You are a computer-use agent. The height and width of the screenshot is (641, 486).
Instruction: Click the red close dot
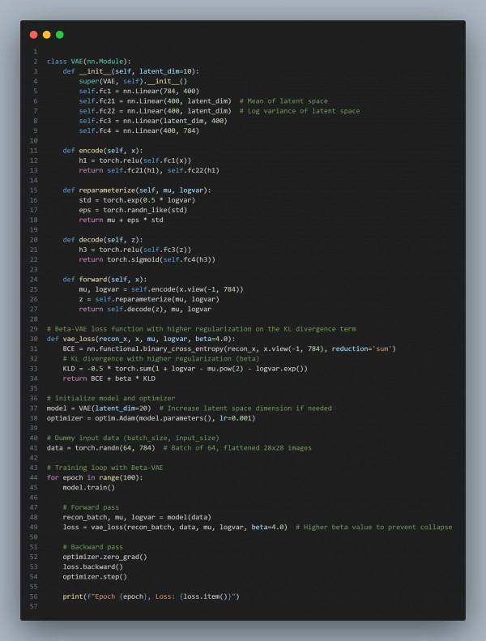(34, 35)
